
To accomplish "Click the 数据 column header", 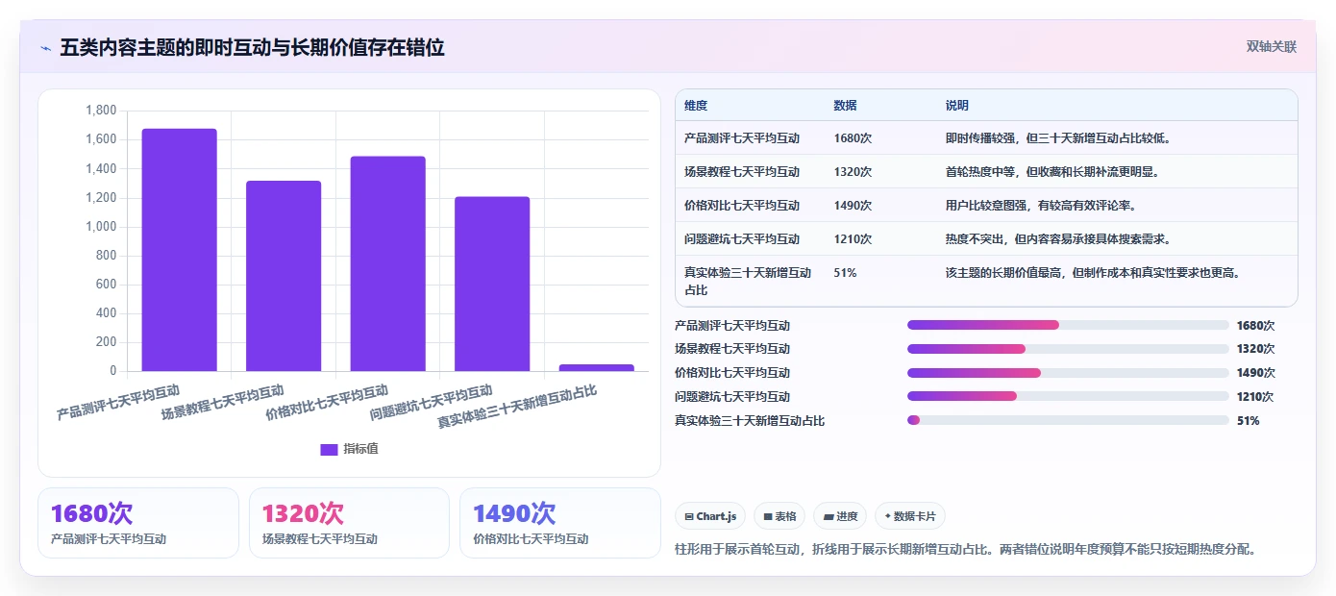I will (846, 106).
